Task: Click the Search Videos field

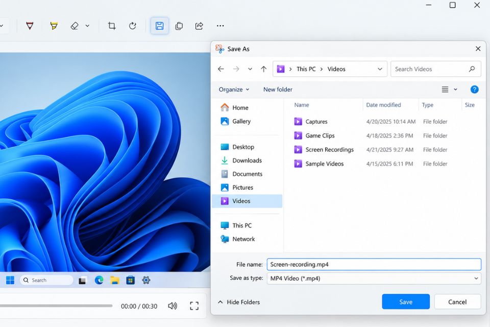Action: pyautogui.click(x=435, y=69)
